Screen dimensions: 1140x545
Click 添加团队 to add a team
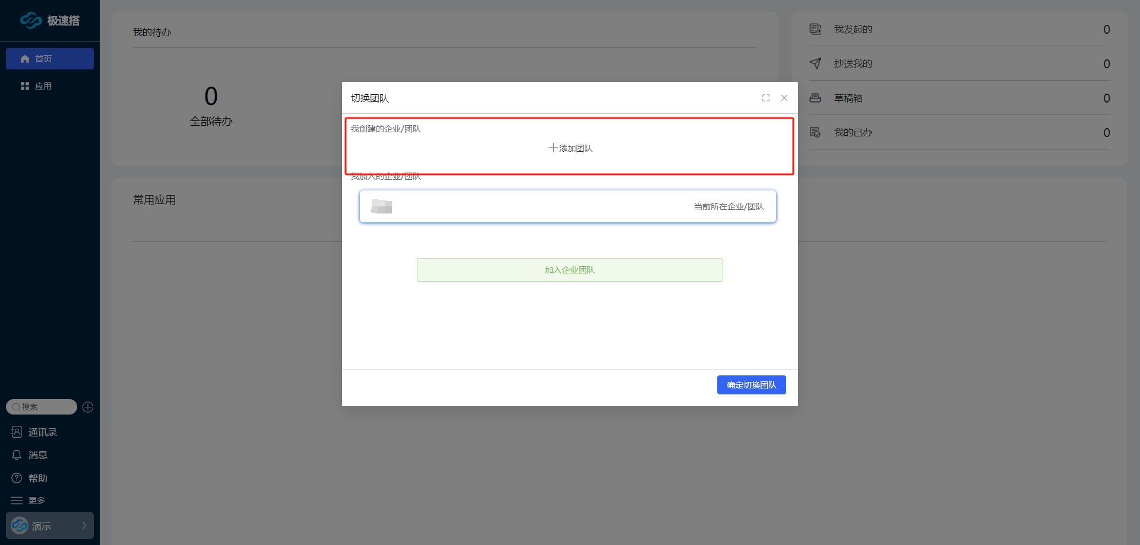[570, 148]
